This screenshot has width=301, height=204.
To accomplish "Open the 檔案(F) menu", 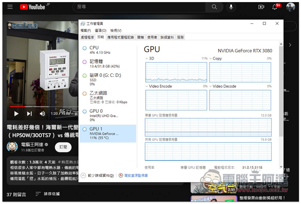I will click(x=85, y=30).
